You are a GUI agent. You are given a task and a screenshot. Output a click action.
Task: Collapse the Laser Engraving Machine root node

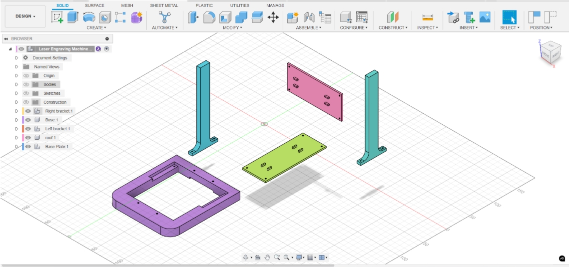click(x=10, y=49)
